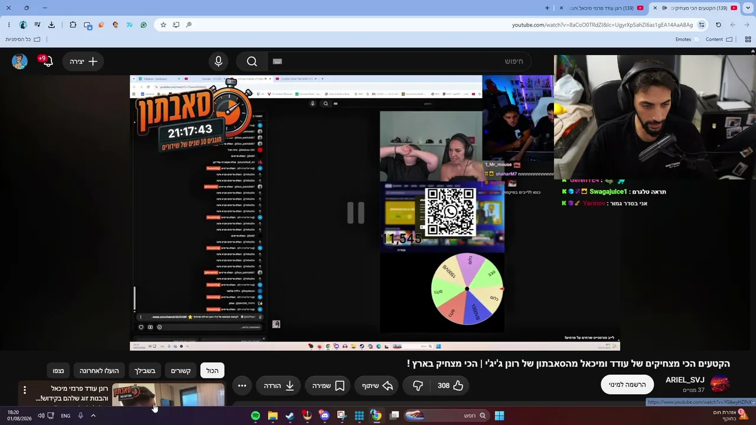Focus the YouTube search field
The height and width of the screenshot is (425, 756).
point(399,61)
